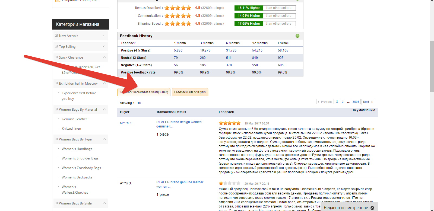
Task: Click 1 Month positive feedback count 5,830
Action: click(178, 50)
